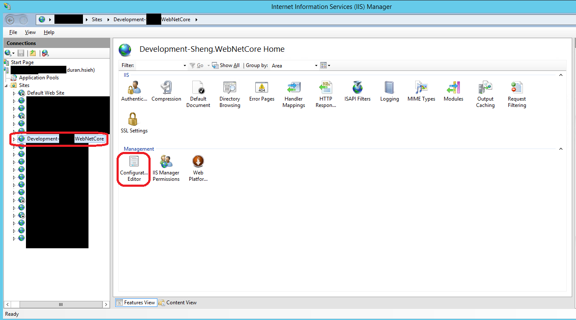Select the Development WebNetCore site
The height and width of the screenshot is (320, 576).
61,139
